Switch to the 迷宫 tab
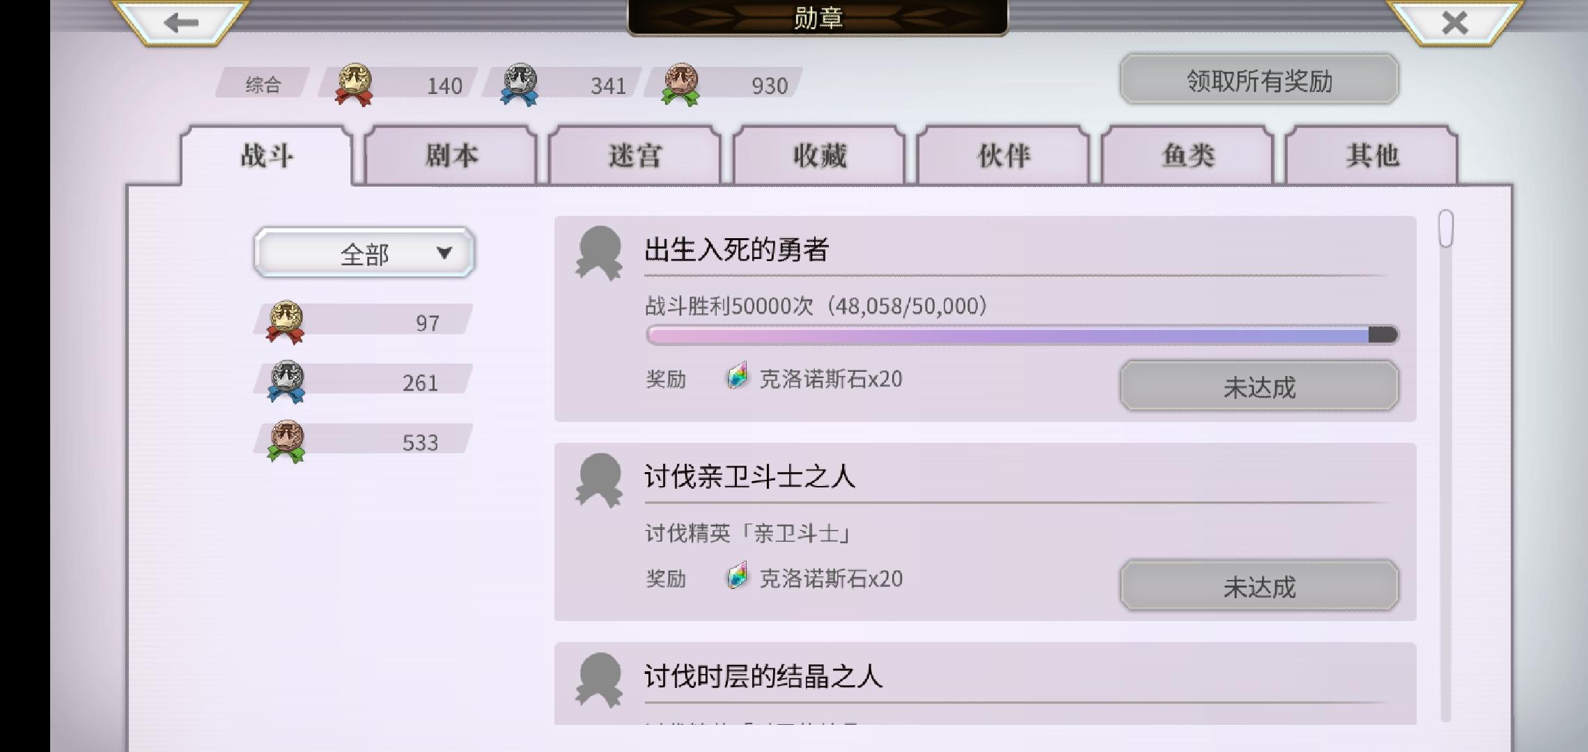Screen dimensions: 1588x752 tap(635, 155)
